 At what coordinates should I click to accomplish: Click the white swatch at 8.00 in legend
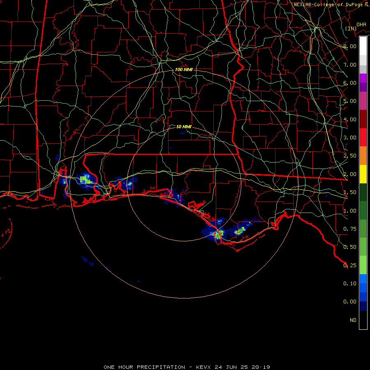point(363,46)
